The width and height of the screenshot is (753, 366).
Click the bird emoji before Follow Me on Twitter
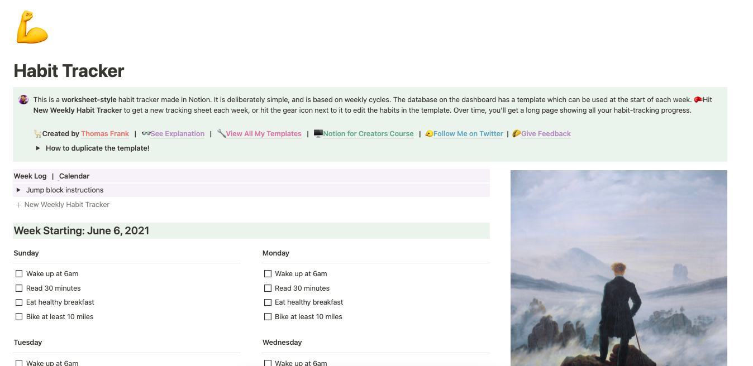(429, 134)
